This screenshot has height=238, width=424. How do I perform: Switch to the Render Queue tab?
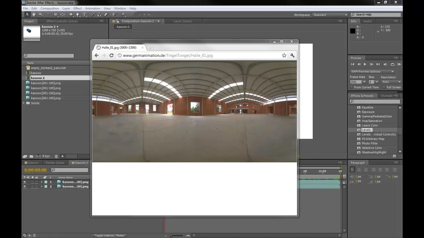tap(55, 163)
